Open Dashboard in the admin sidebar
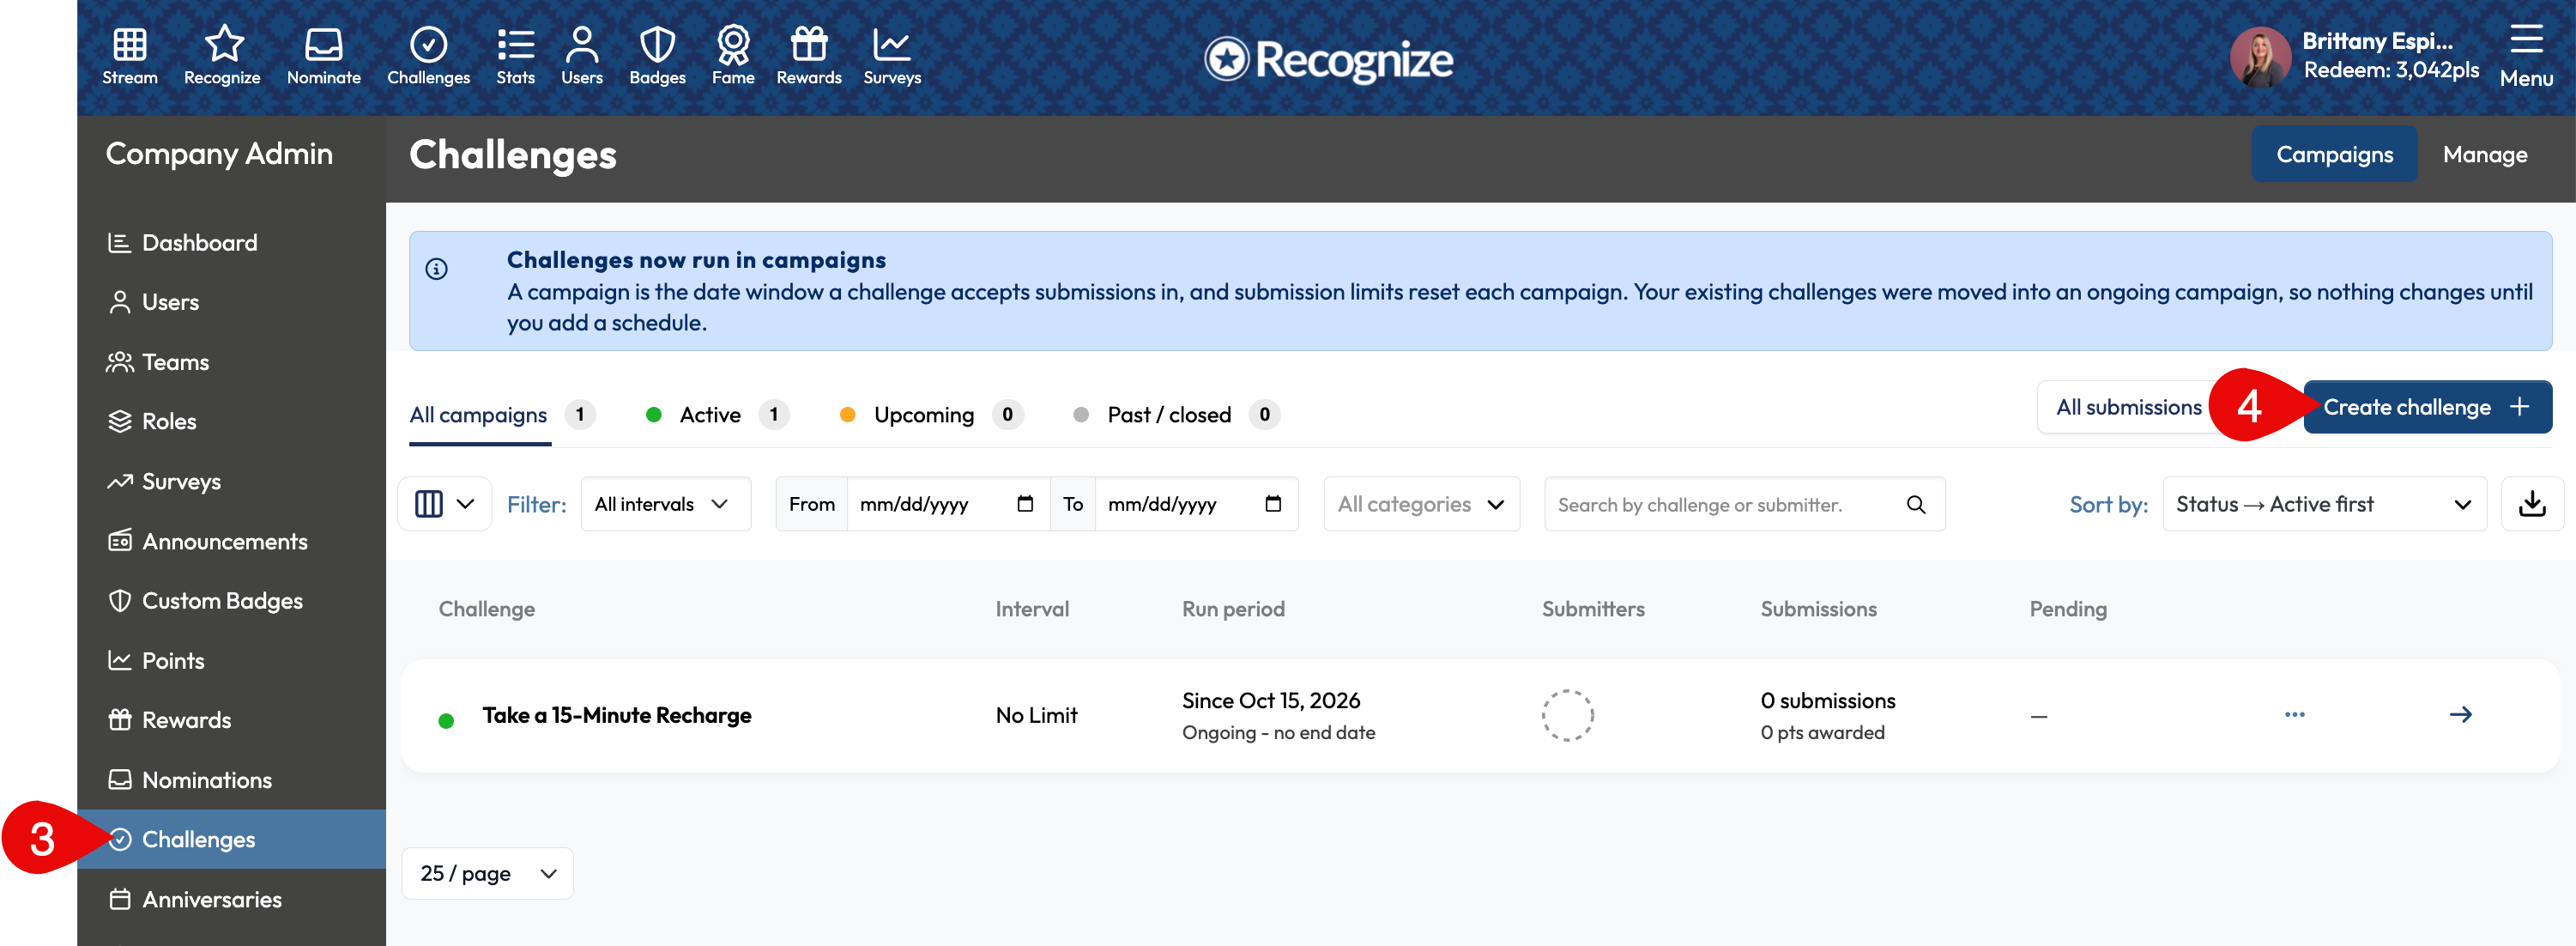2576x946 pixels. (231, 243)
